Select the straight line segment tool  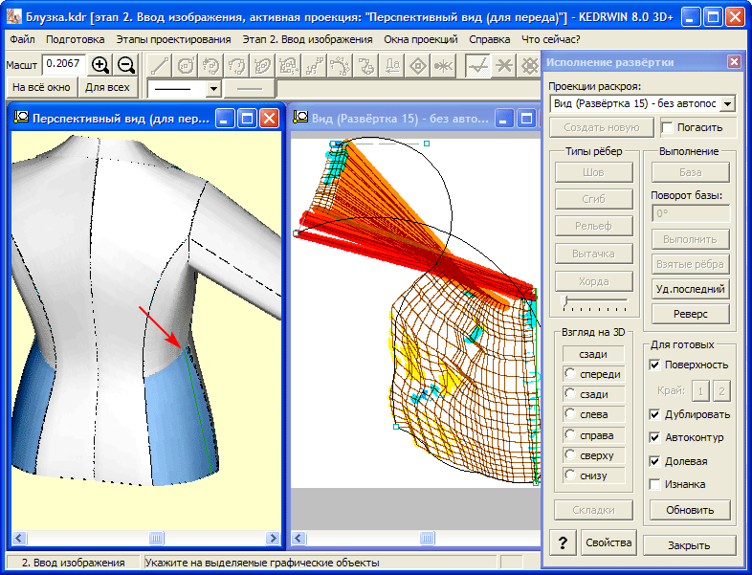(x=159, y=65)
